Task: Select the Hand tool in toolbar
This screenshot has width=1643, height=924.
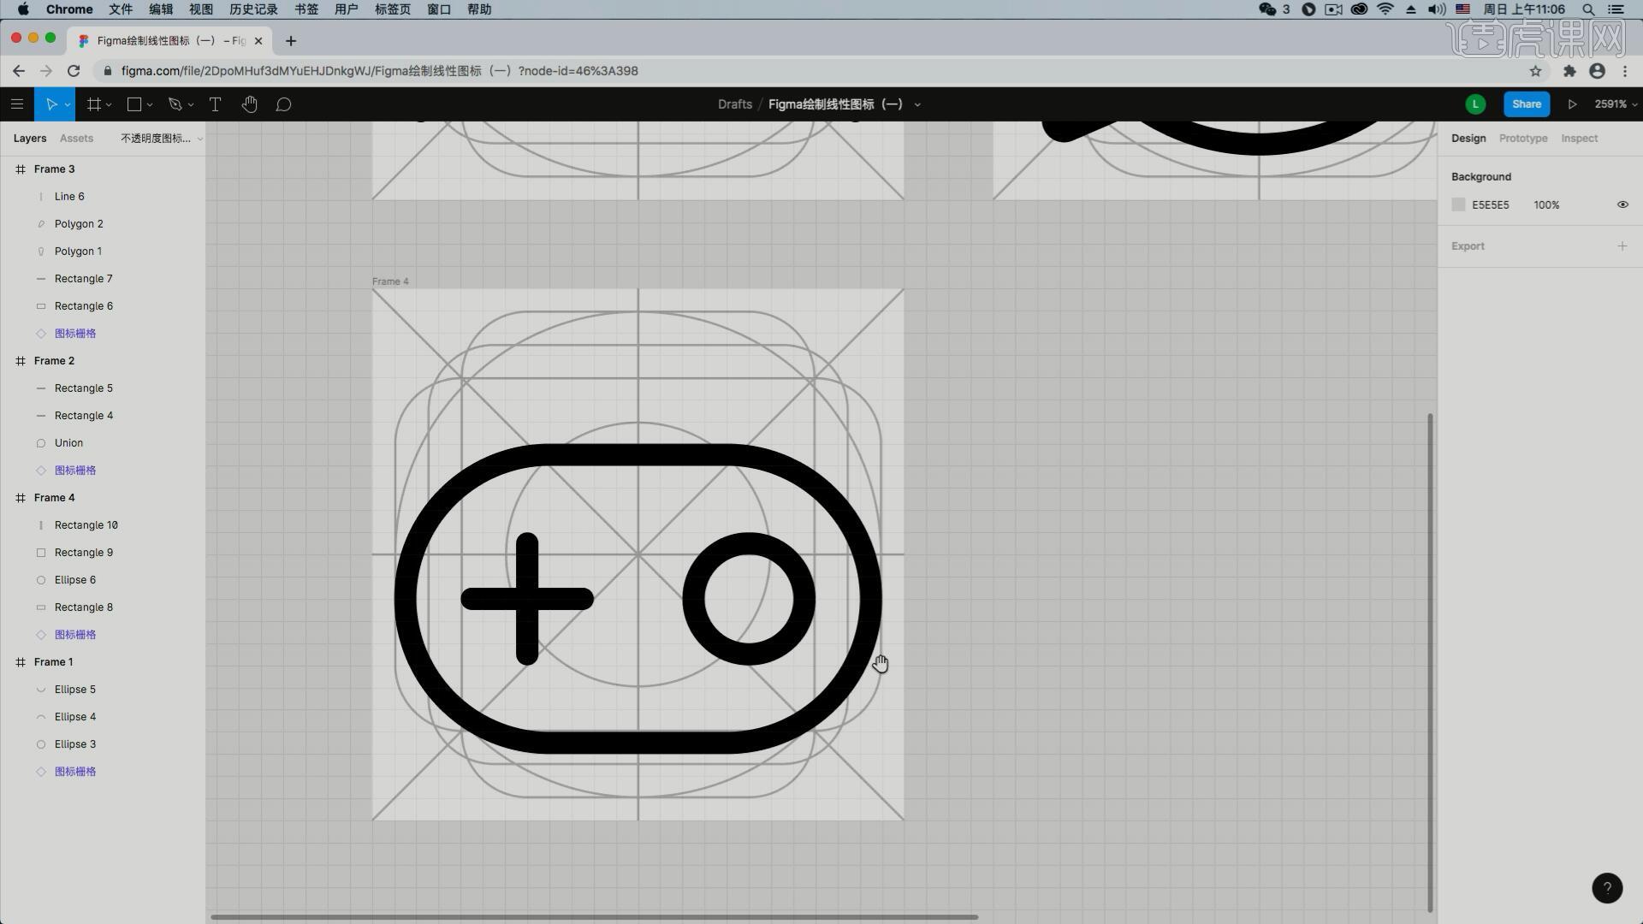Action: pyautogui.click(x=251, y=104)
